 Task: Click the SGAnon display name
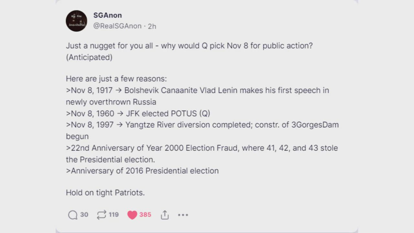click(107, 15)
